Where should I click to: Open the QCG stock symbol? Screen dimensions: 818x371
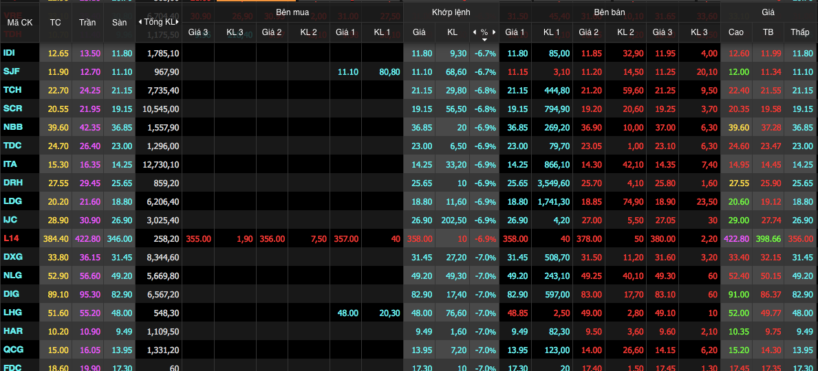[x=12, y=350]
